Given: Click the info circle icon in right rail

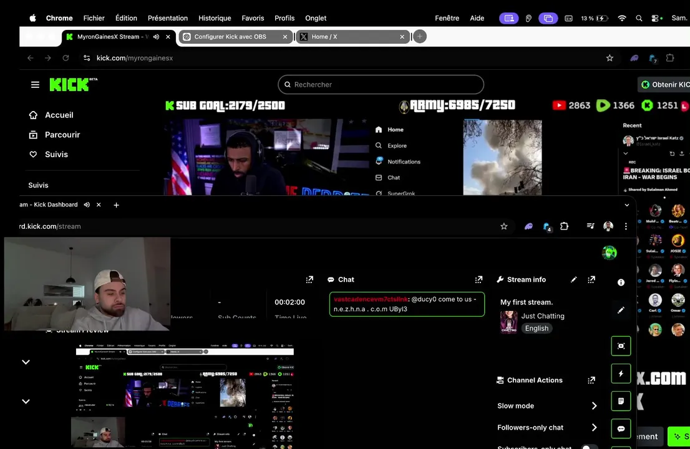Looking at the screenshot, I should [x=621, y=282].
